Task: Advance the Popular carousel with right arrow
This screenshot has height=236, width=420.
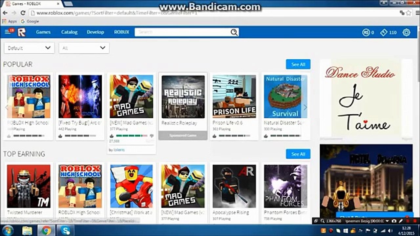Action: tap(305, 107)
